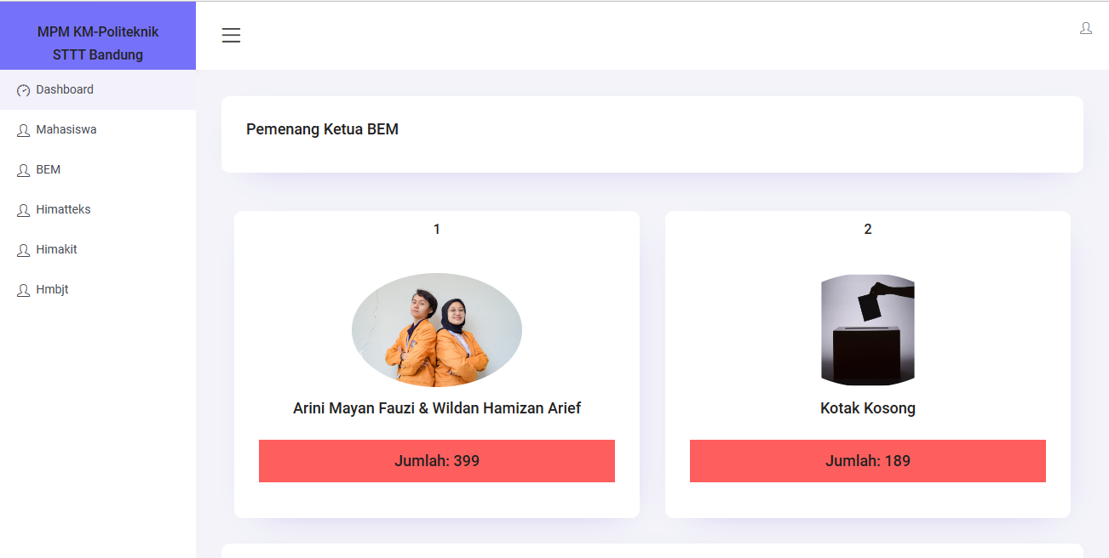Open the Himatteks sidebar link

63,209
